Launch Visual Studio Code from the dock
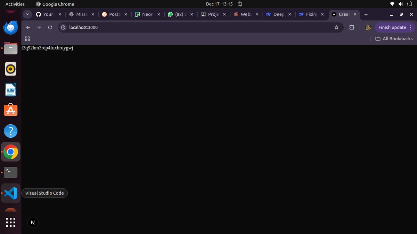The image size is (417, 234). click(11, 193)
